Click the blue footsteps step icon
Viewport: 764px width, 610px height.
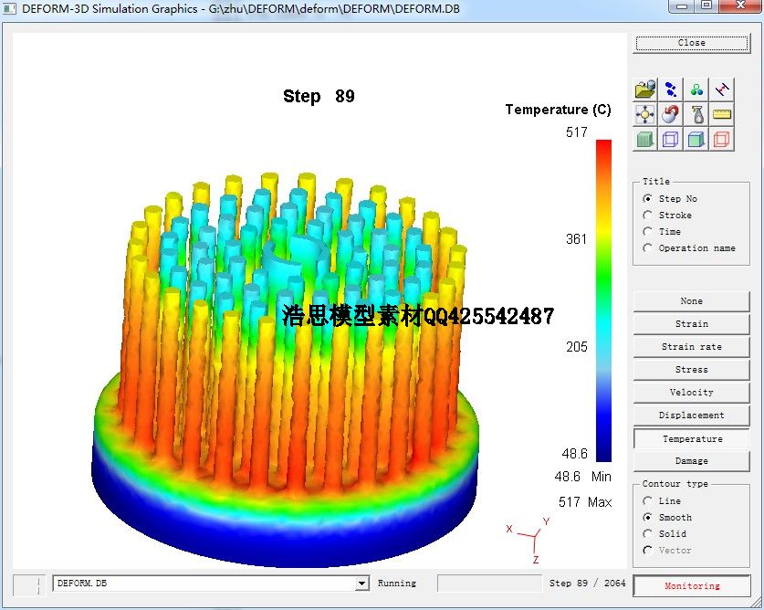[x=671, y=89]
